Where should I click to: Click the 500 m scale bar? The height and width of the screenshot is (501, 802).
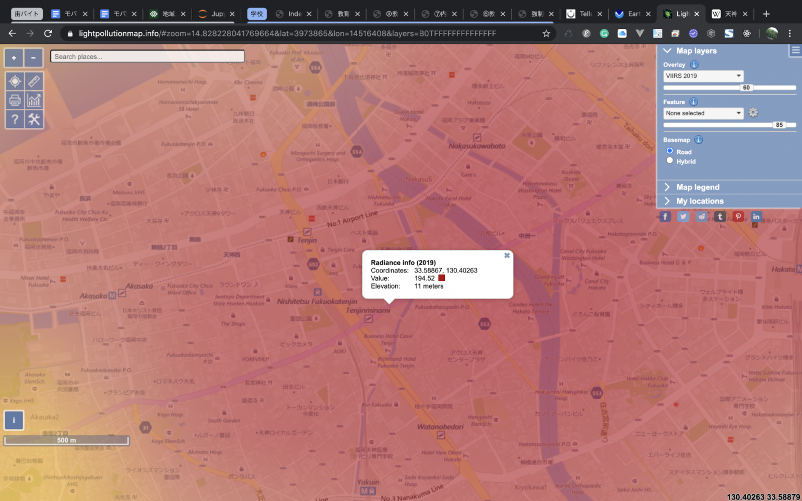(x=66, y=440)
